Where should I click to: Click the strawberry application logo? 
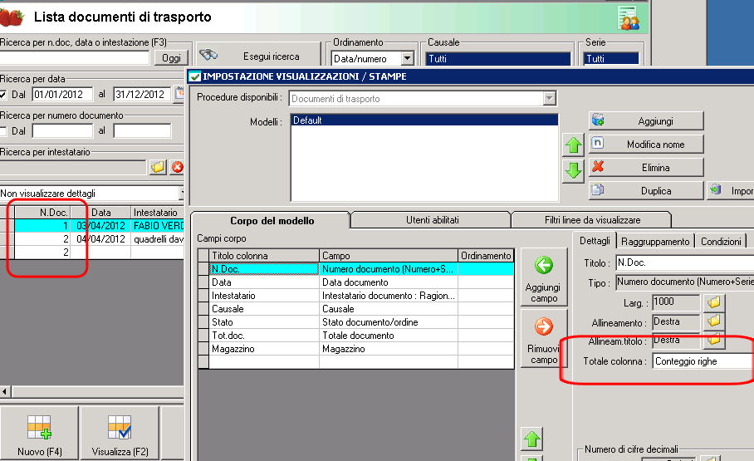tap(12, 17)
